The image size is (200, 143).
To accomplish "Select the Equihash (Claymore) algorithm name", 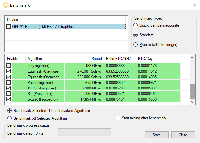I will tap(44, 71).
